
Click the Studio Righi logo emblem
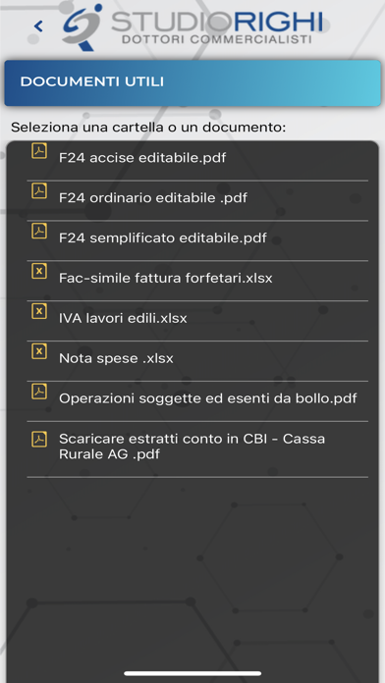(x=82, y=27)
